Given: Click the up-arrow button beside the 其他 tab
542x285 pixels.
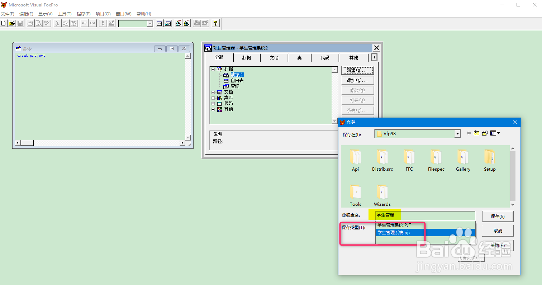Looking at the screenshot, I should click(374, 57).
